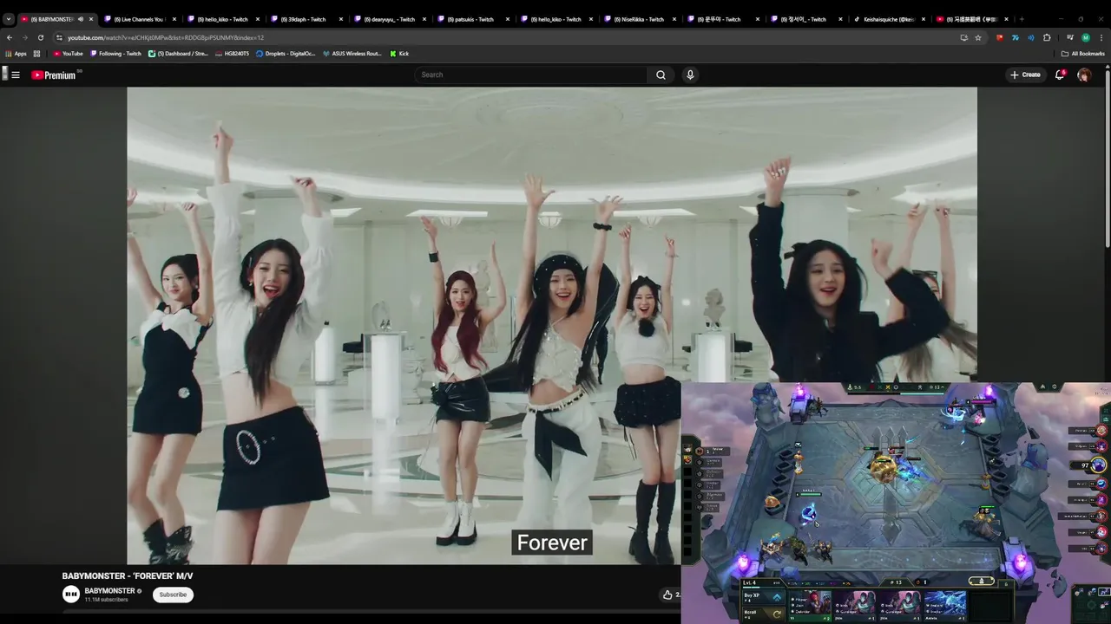
Task: Open the YouTube bookmark
Action: (68, 54)
